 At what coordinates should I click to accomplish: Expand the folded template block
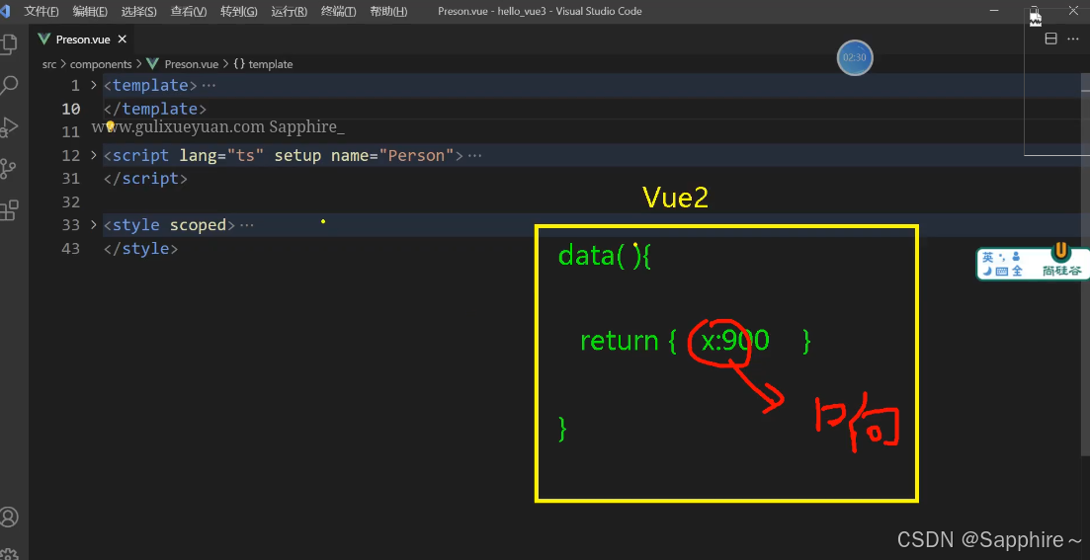coord(94,86)
